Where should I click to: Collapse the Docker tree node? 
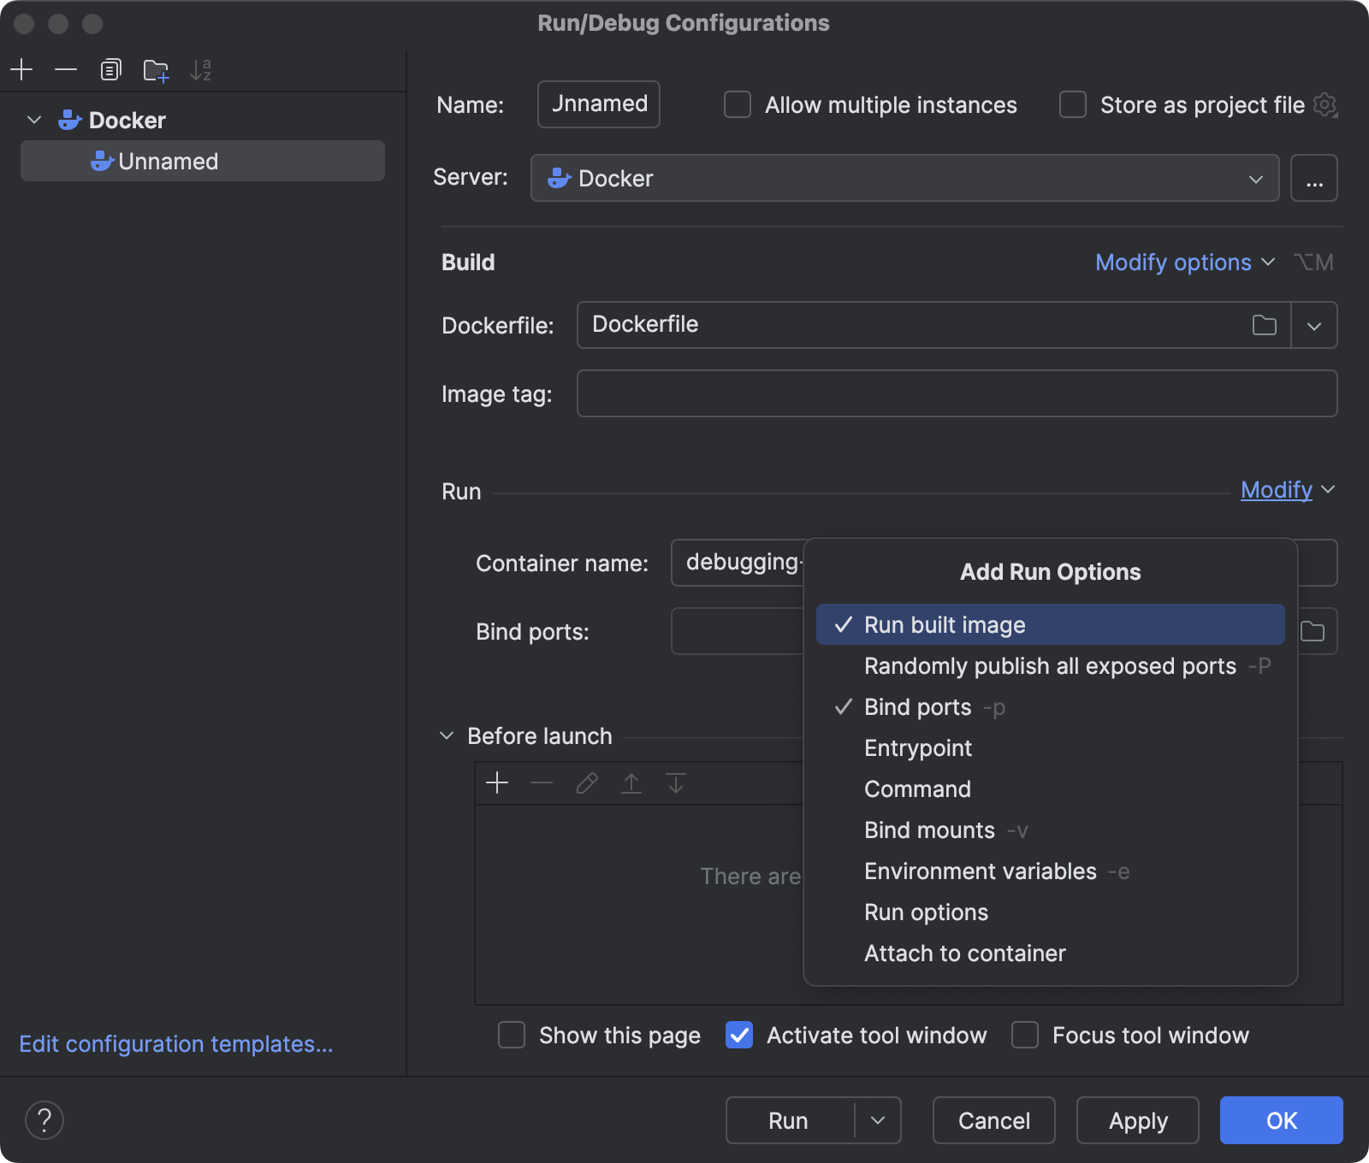pos(34,120)
